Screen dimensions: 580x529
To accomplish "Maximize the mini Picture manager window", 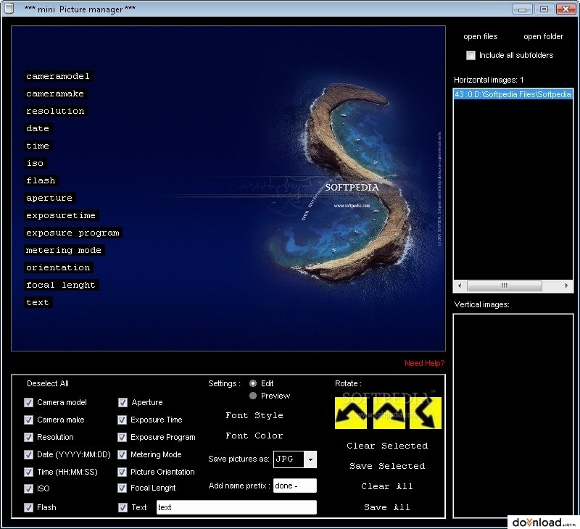I will [544, 9].
